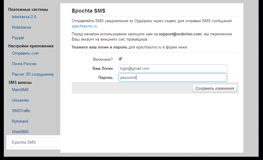Select Расчет ЗП сотрудников item
The height and width of the screenshot is (160, 263).
[33, 74]
